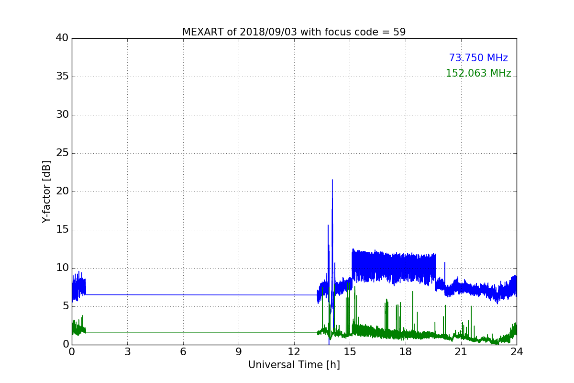The image size is (574, 383).
Task: Click the 'Universal Time [h]' axis label
Action: (294, 365)
